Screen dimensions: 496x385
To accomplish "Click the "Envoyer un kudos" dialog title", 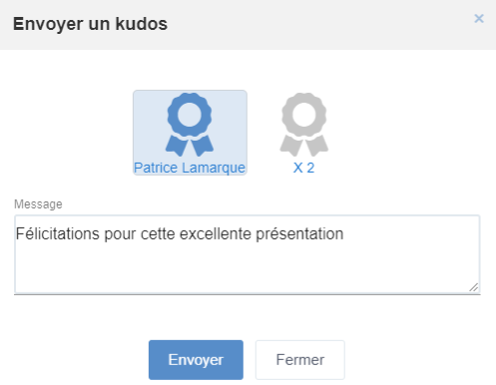I will pos(90,24).
